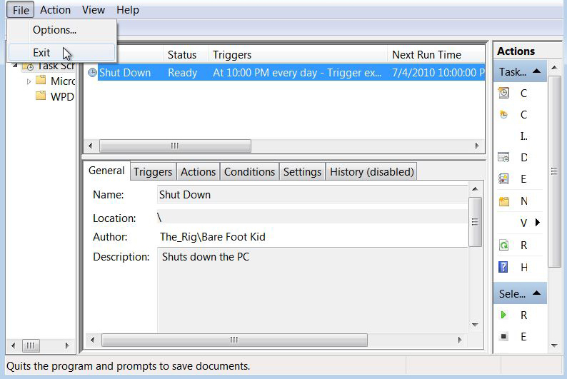
Task: Select the Shut Down task row
Action: coord(286,73)
